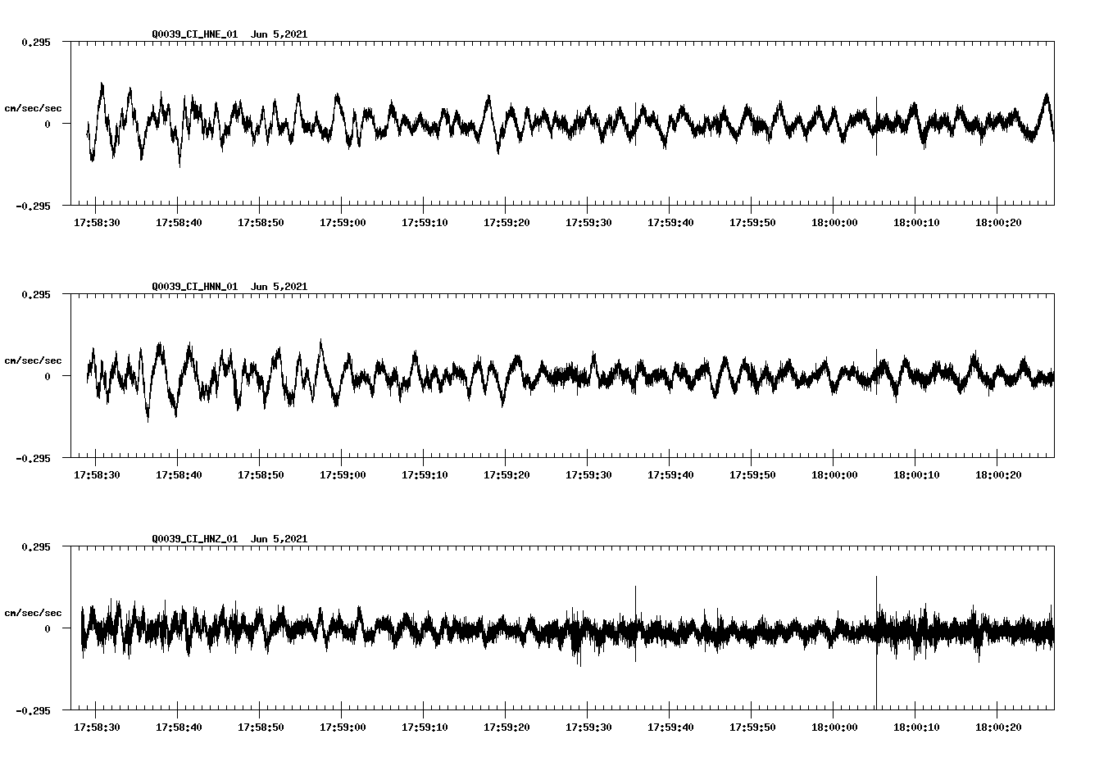Click the Q0039_CI_HNE_01 trace title
Screen dimensions: 1113x757
coord(197,34)
